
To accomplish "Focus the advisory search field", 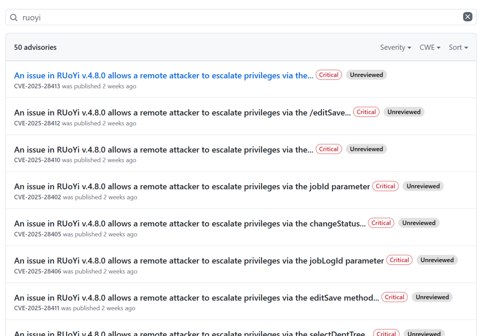I will click(241, 17).
